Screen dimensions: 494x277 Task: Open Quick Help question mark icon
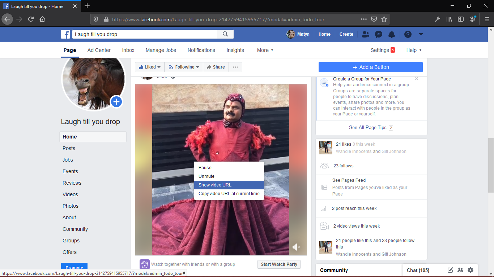pyautogui.click(x=408, y=34)
